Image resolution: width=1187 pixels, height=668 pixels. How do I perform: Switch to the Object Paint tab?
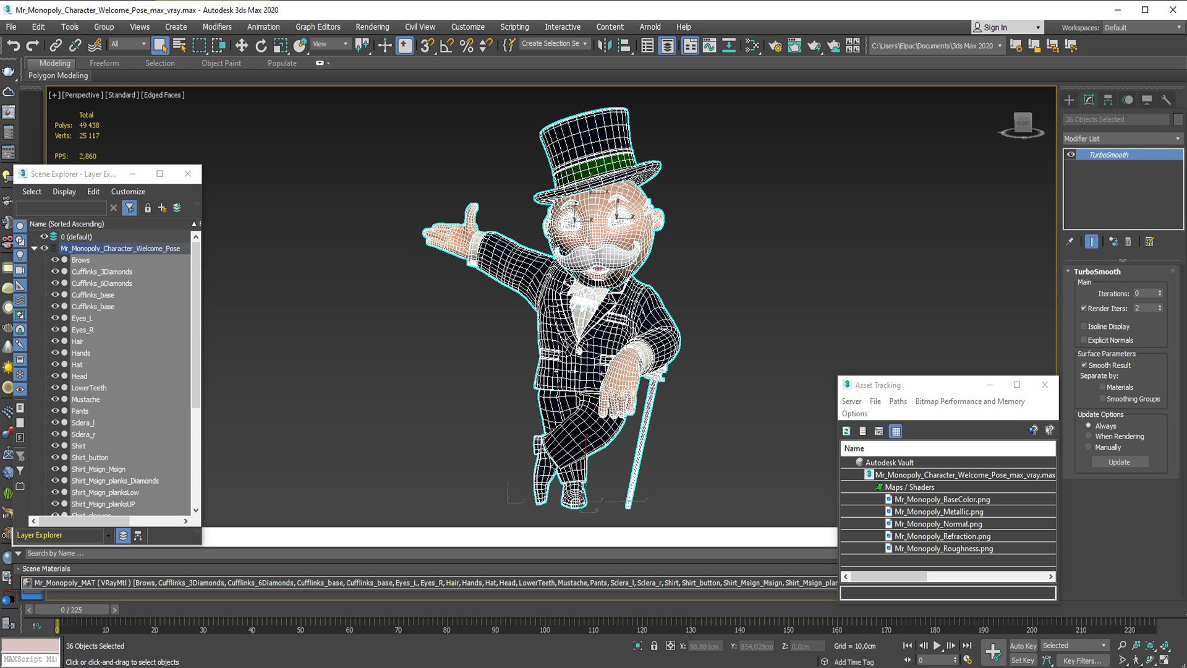click(x=221, y=63)
